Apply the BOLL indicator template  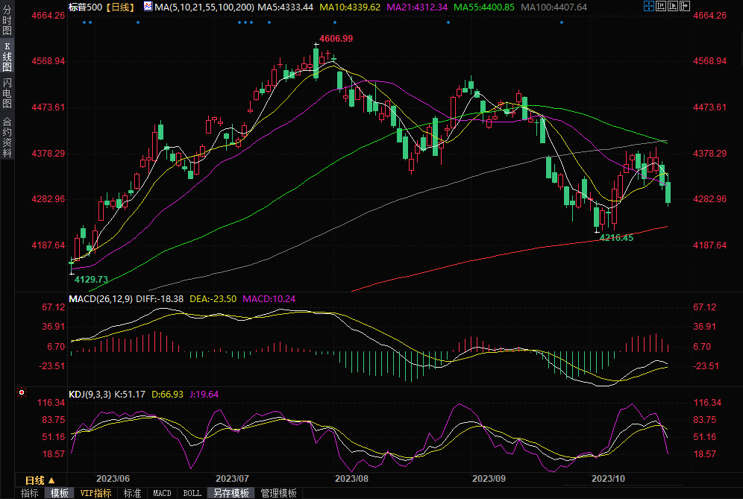click(x=192, y=493)
